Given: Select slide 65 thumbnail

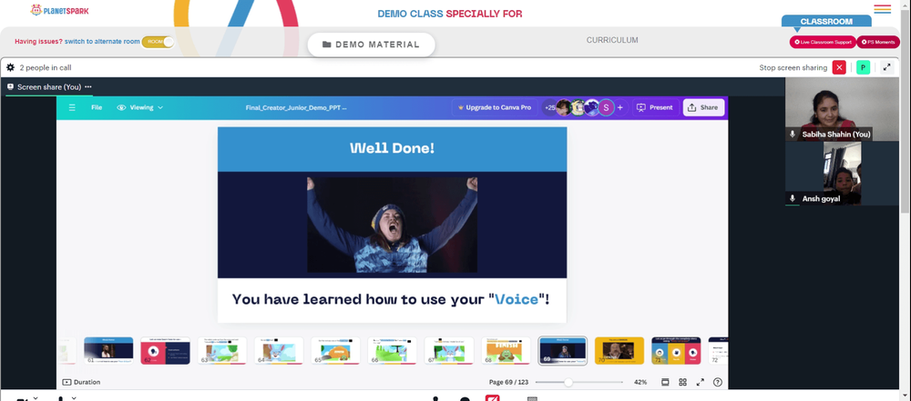Looking at the screenshot, I should coord(335,350).
